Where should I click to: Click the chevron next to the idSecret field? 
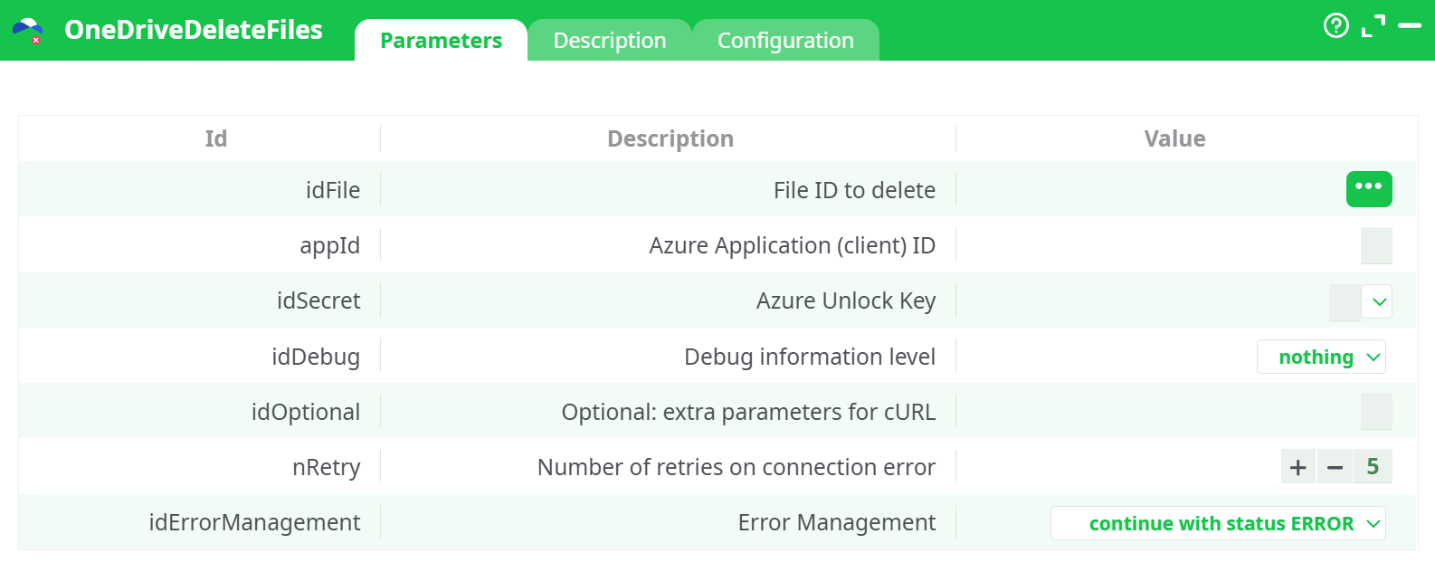(1376, 300)
